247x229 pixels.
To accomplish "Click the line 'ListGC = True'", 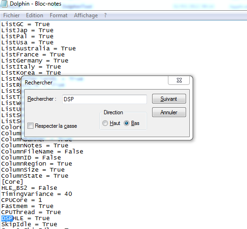I will [26, 24].
